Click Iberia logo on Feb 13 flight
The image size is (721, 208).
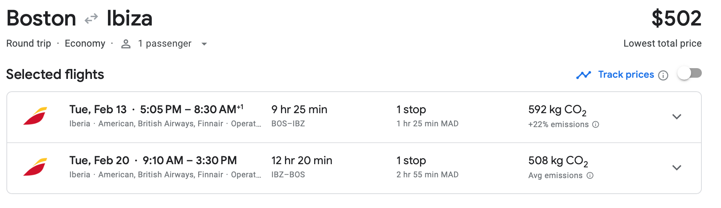[x=35, y=116]
